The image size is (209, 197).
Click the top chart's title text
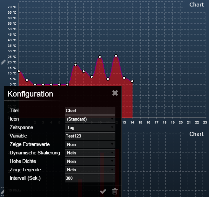click(196, 5)
